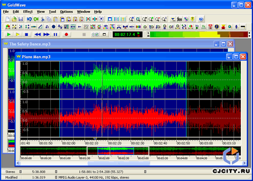The image size is (253, 181).
Task: Open the Equalizer effect with the vertical sliders icon
Action: pyautogui.click(x=86, y=27)
